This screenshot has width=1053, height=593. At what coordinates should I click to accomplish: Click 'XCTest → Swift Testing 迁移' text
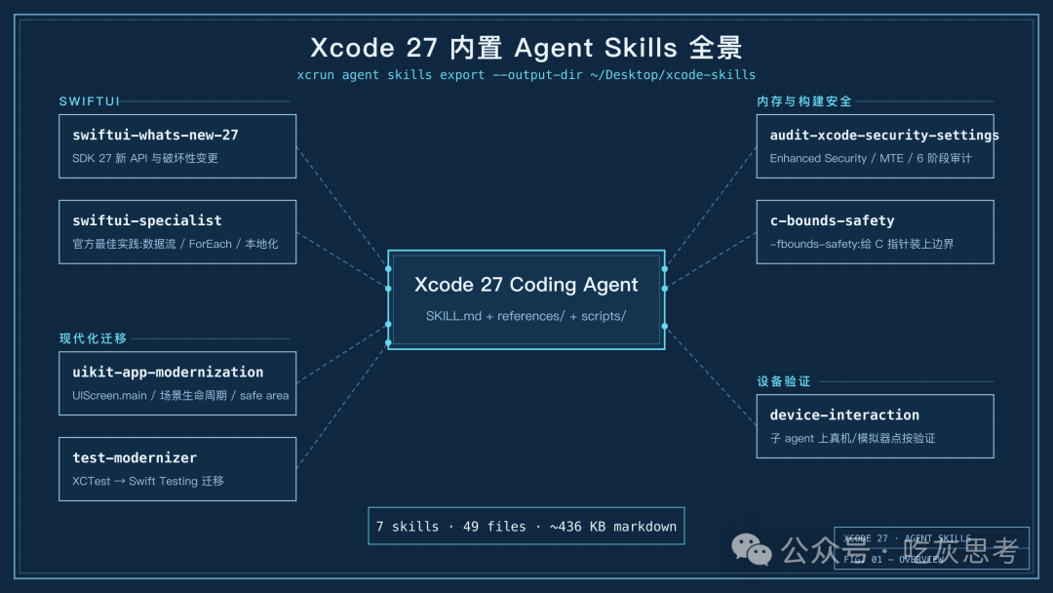pyautogui.click(x=148, y=481)
